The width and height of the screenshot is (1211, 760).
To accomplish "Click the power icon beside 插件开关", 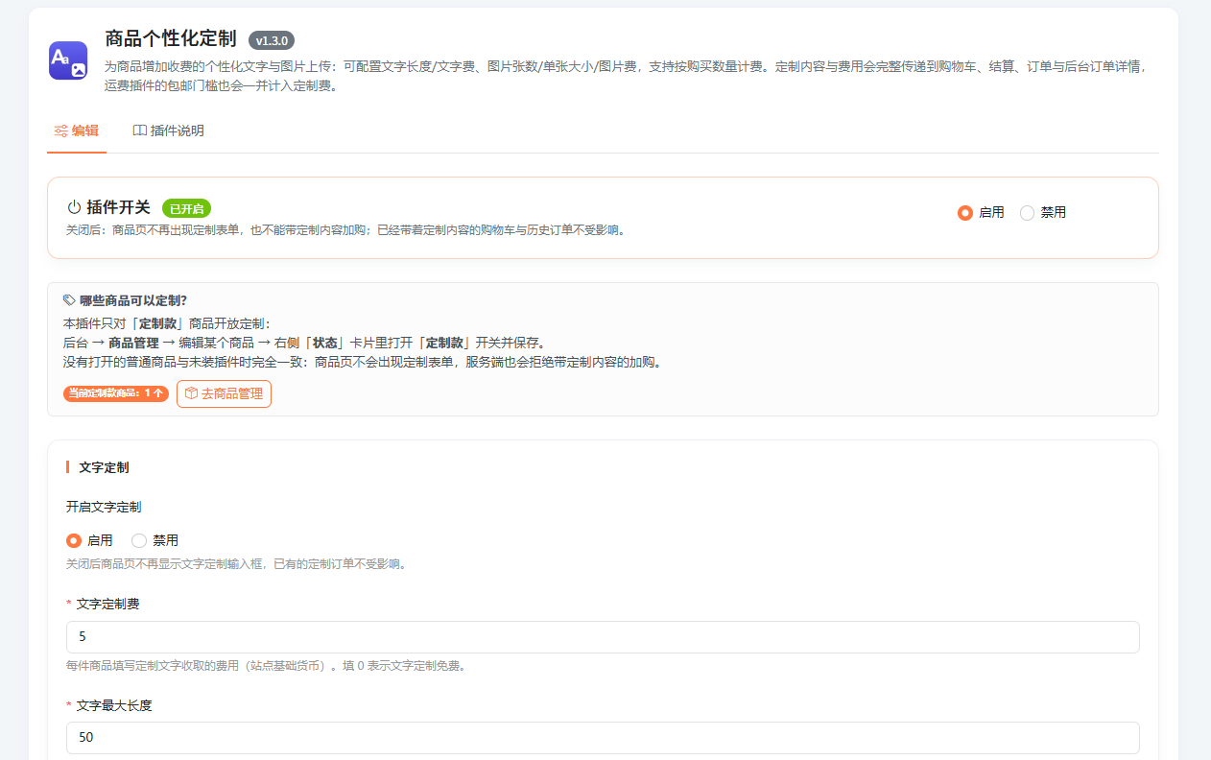I will pyautogui.click(x=74, y=207).
